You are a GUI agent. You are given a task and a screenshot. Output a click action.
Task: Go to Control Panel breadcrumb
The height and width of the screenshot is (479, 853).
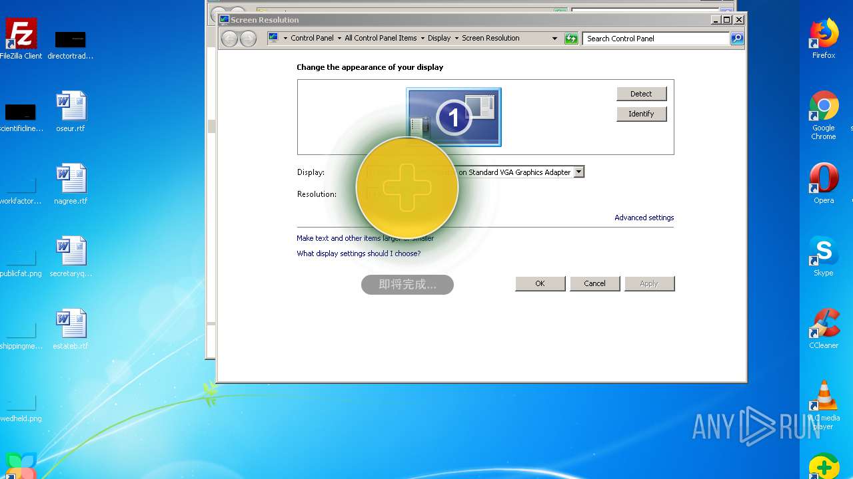pos(312,38)
